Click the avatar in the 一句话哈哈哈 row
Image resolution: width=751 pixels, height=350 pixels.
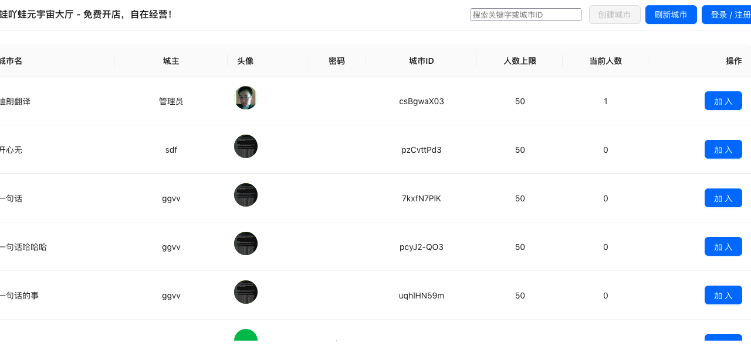(x=246, y=243)
